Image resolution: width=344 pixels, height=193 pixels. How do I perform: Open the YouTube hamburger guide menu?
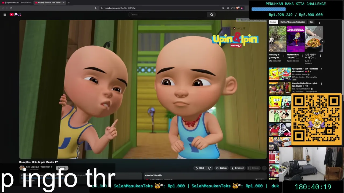(5, 14)
